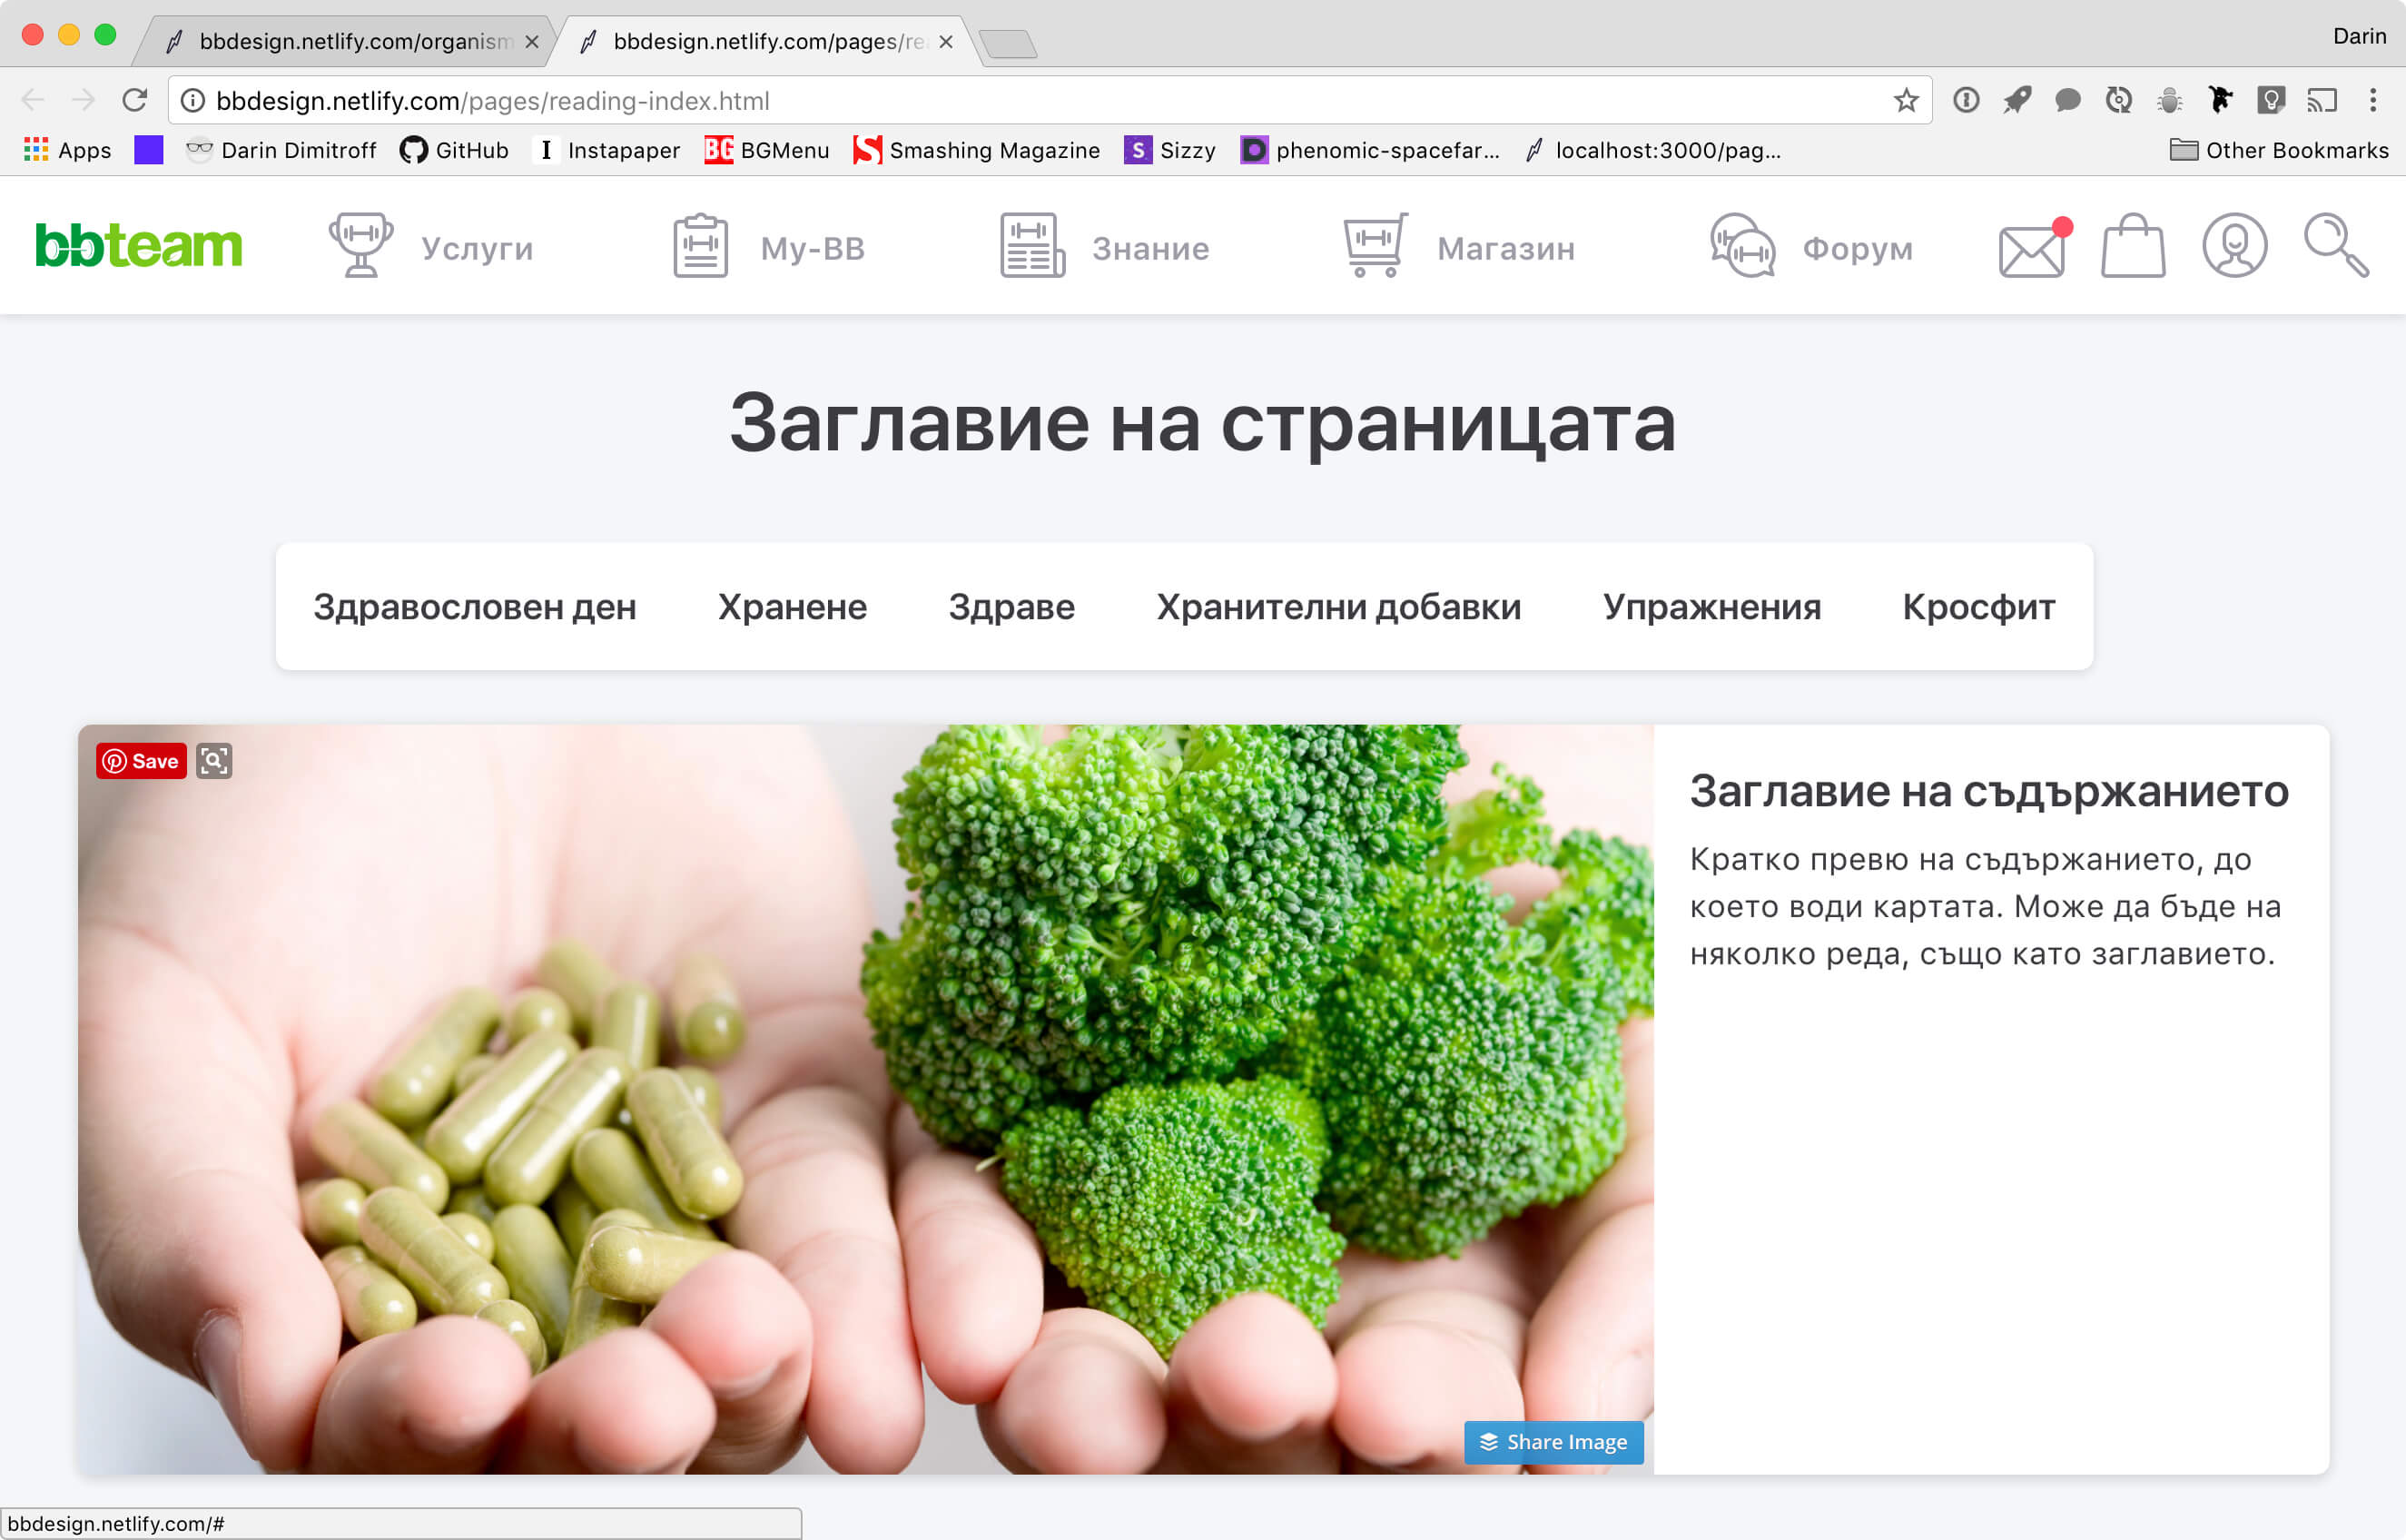Click the visual search icon on image
The height and width of the screenshot is (1540, 2406).
click(214, 761)
